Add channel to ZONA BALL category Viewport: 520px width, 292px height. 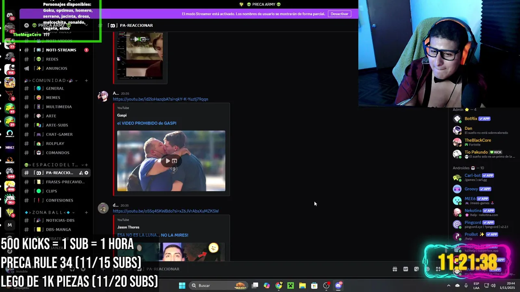point(86,213)
